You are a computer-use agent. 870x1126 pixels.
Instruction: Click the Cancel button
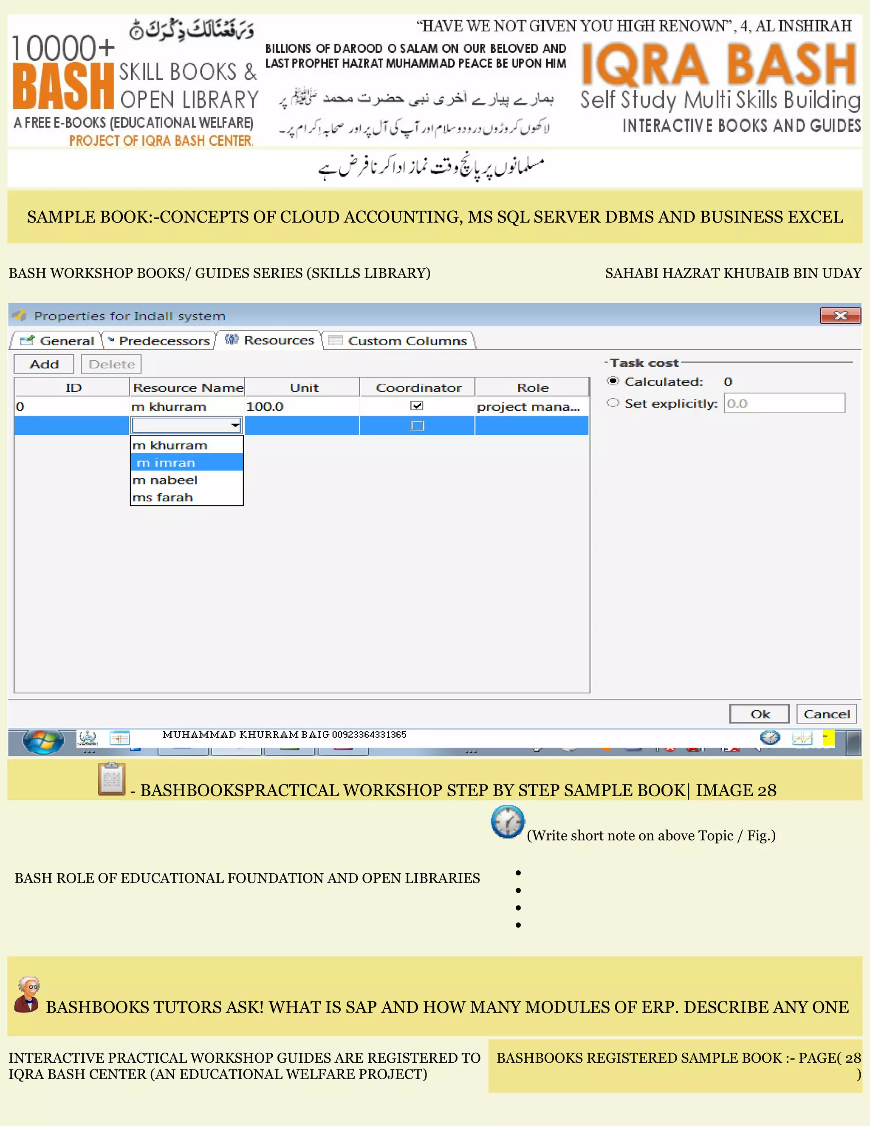827,714
